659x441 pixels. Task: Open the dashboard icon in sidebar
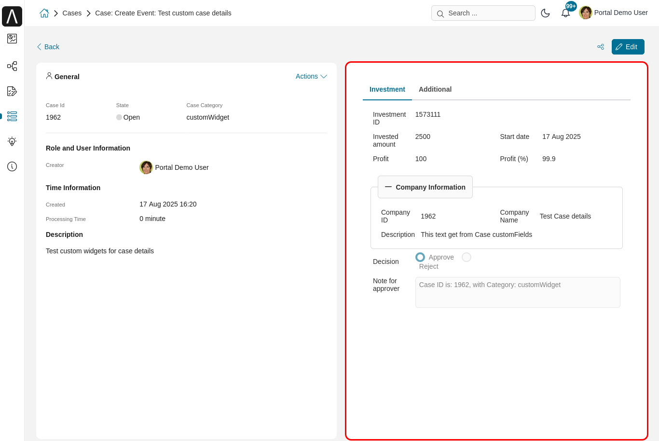12,39
